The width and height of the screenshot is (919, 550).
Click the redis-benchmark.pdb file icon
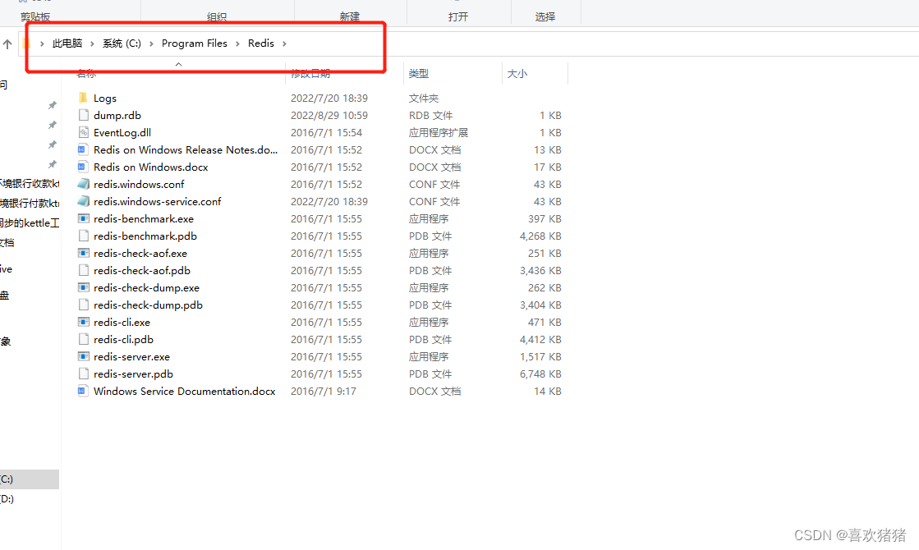click(x=83, y=236)
